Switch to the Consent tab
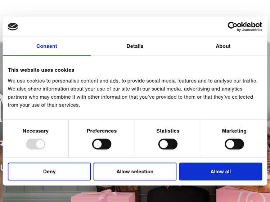270x202 pixels. pyautogui.click(x=47, y=46)
